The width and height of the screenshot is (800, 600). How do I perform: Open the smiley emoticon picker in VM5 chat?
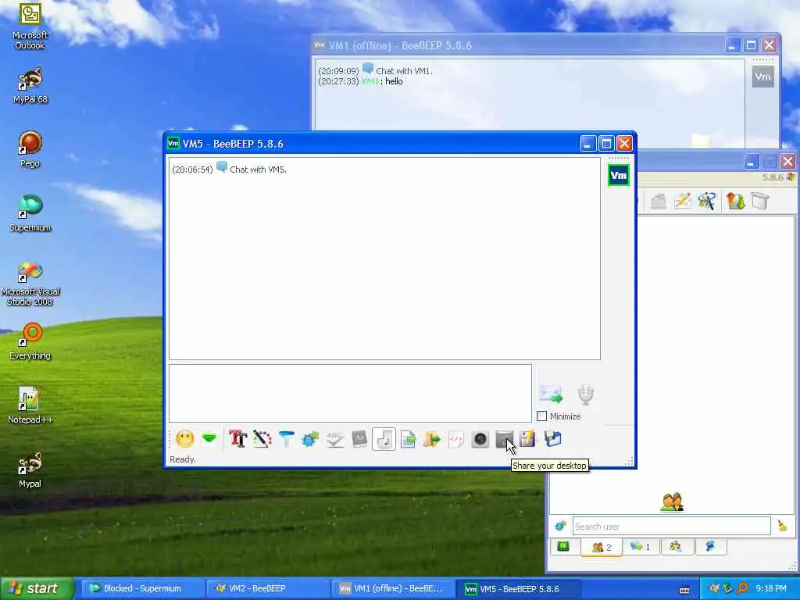point(184,439)
